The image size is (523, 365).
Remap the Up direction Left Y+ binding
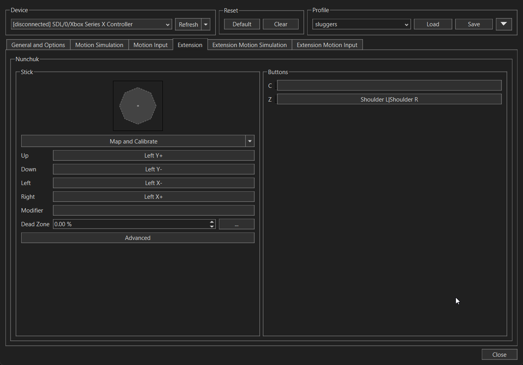(153, 156)
